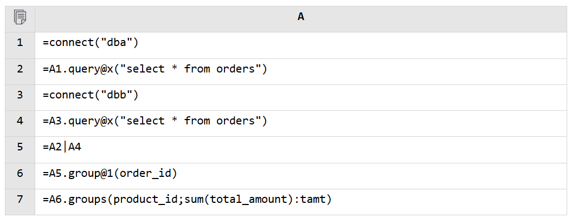Click cell A7 with groups by product_id
The height and width of the screenshot is (218, 571).
[301, 202]
